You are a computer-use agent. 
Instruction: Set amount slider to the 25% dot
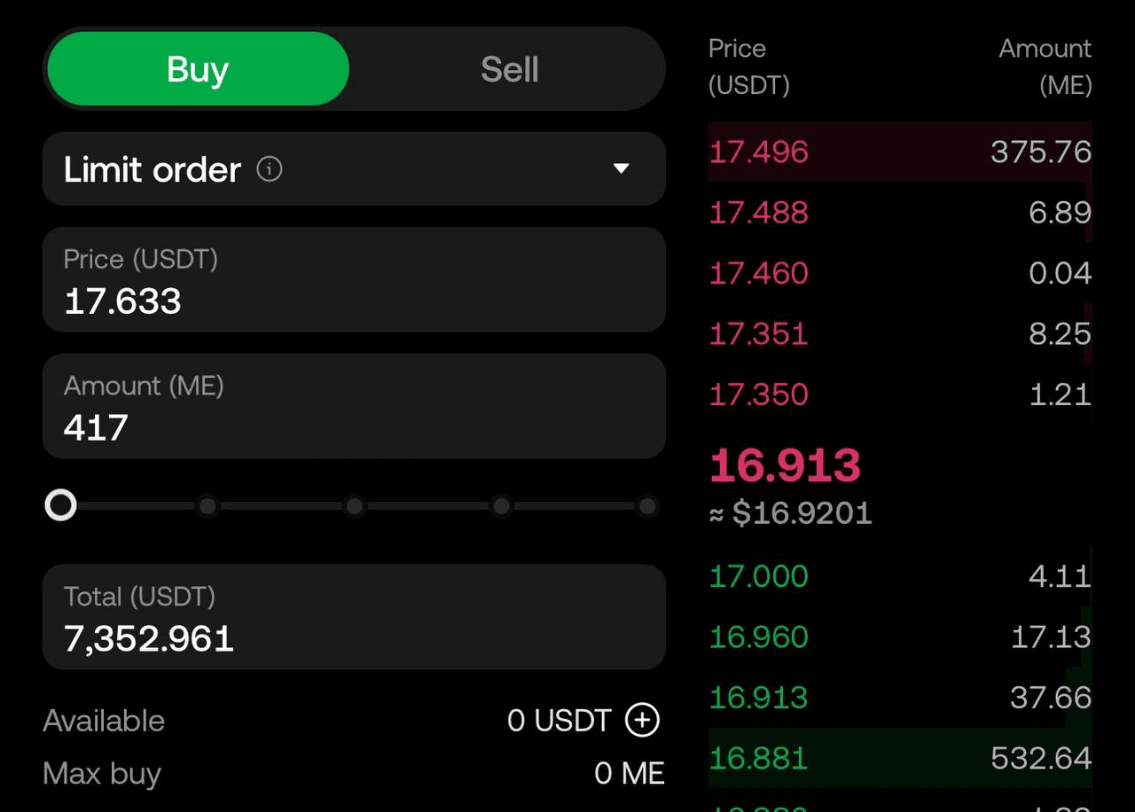pos(207,506)
